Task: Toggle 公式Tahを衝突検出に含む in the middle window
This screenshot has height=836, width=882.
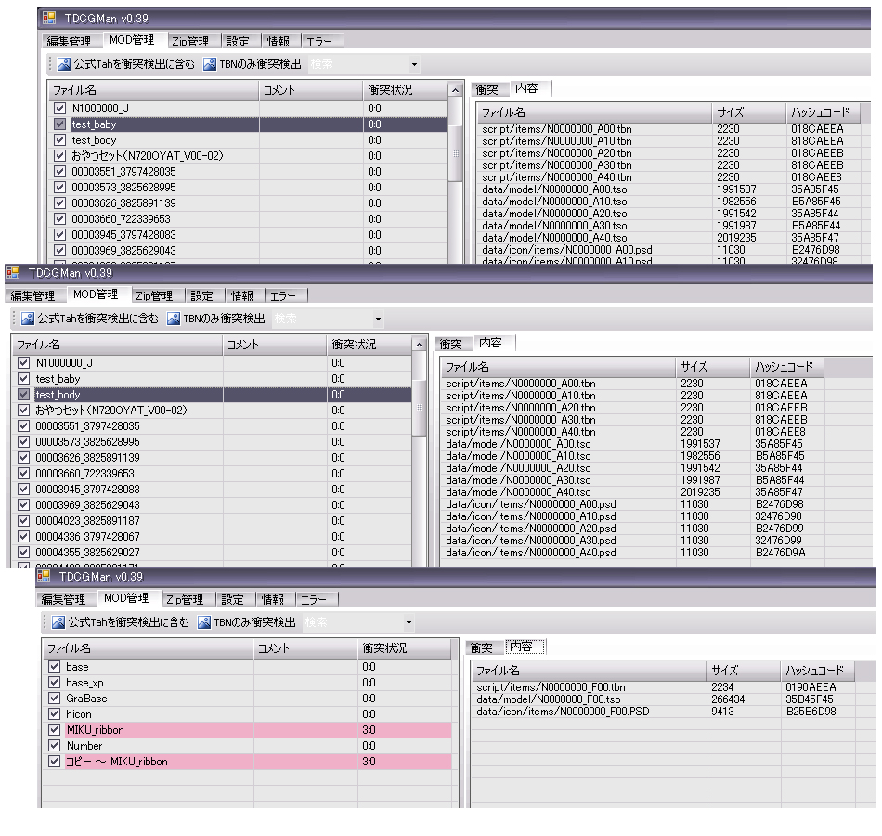Action: click(x=26, y=319)
